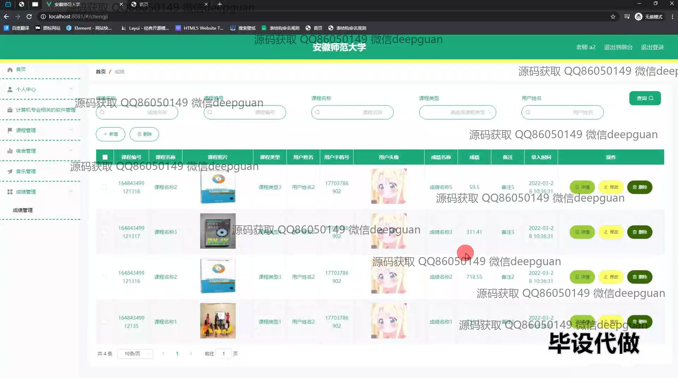Click the flag icon for 课程管理
Viewport: 678px width, 378px height.
10,130
